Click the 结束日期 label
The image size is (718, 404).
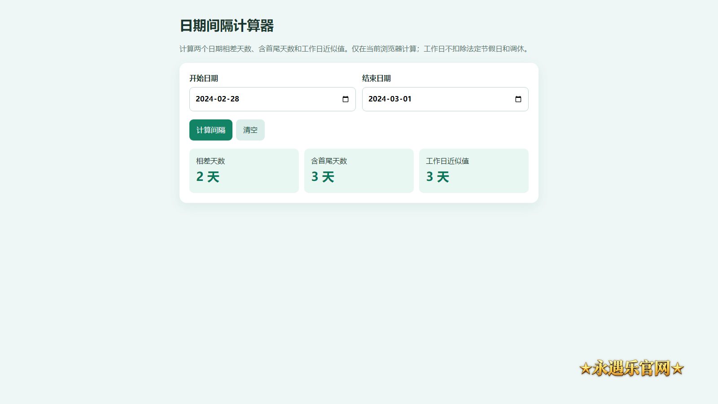click(377, 78)
